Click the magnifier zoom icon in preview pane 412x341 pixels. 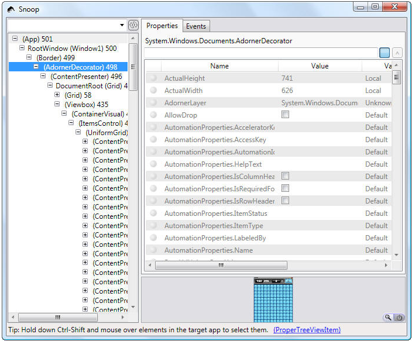click(x=388, y=318)
